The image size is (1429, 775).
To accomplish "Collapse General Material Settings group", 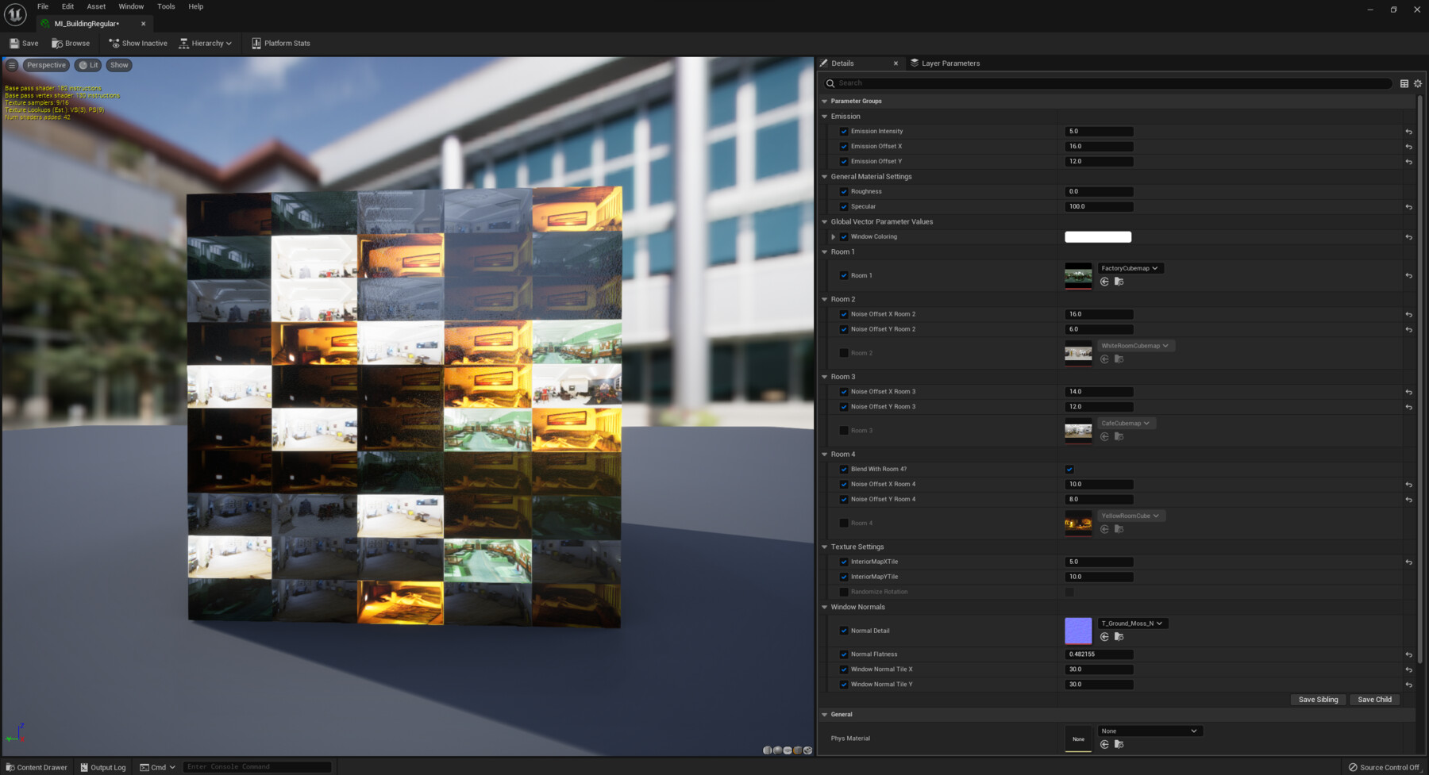I will [x=824, y=177].
